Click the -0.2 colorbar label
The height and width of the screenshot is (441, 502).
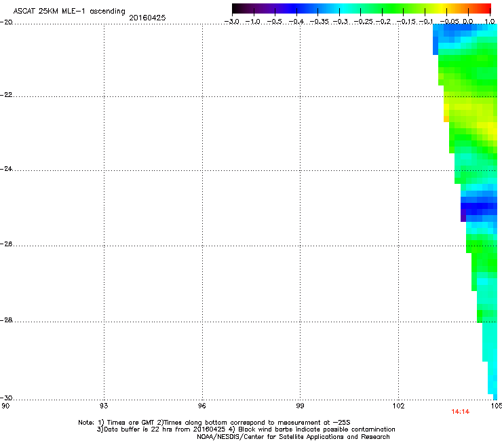[383, 22]
